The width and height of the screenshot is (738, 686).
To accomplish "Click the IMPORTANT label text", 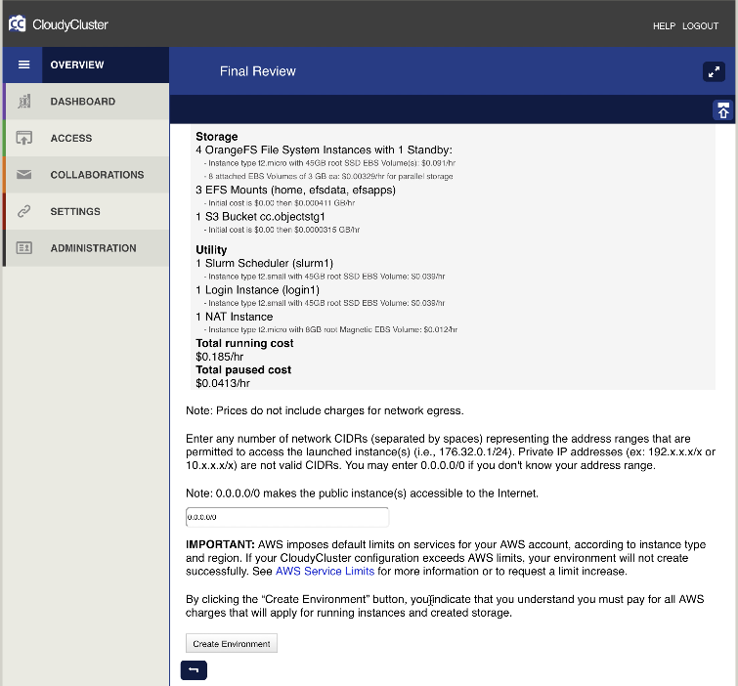I will 220,544.
